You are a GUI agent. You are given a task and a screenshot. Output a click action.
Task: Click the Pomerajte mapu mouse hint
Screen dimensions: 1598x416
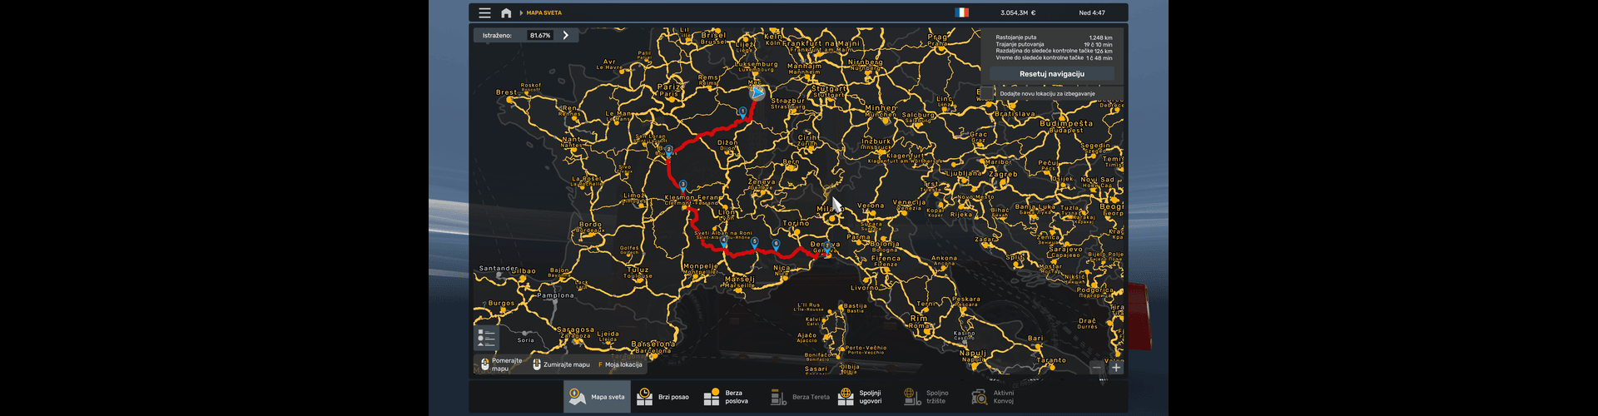(501, 364)
